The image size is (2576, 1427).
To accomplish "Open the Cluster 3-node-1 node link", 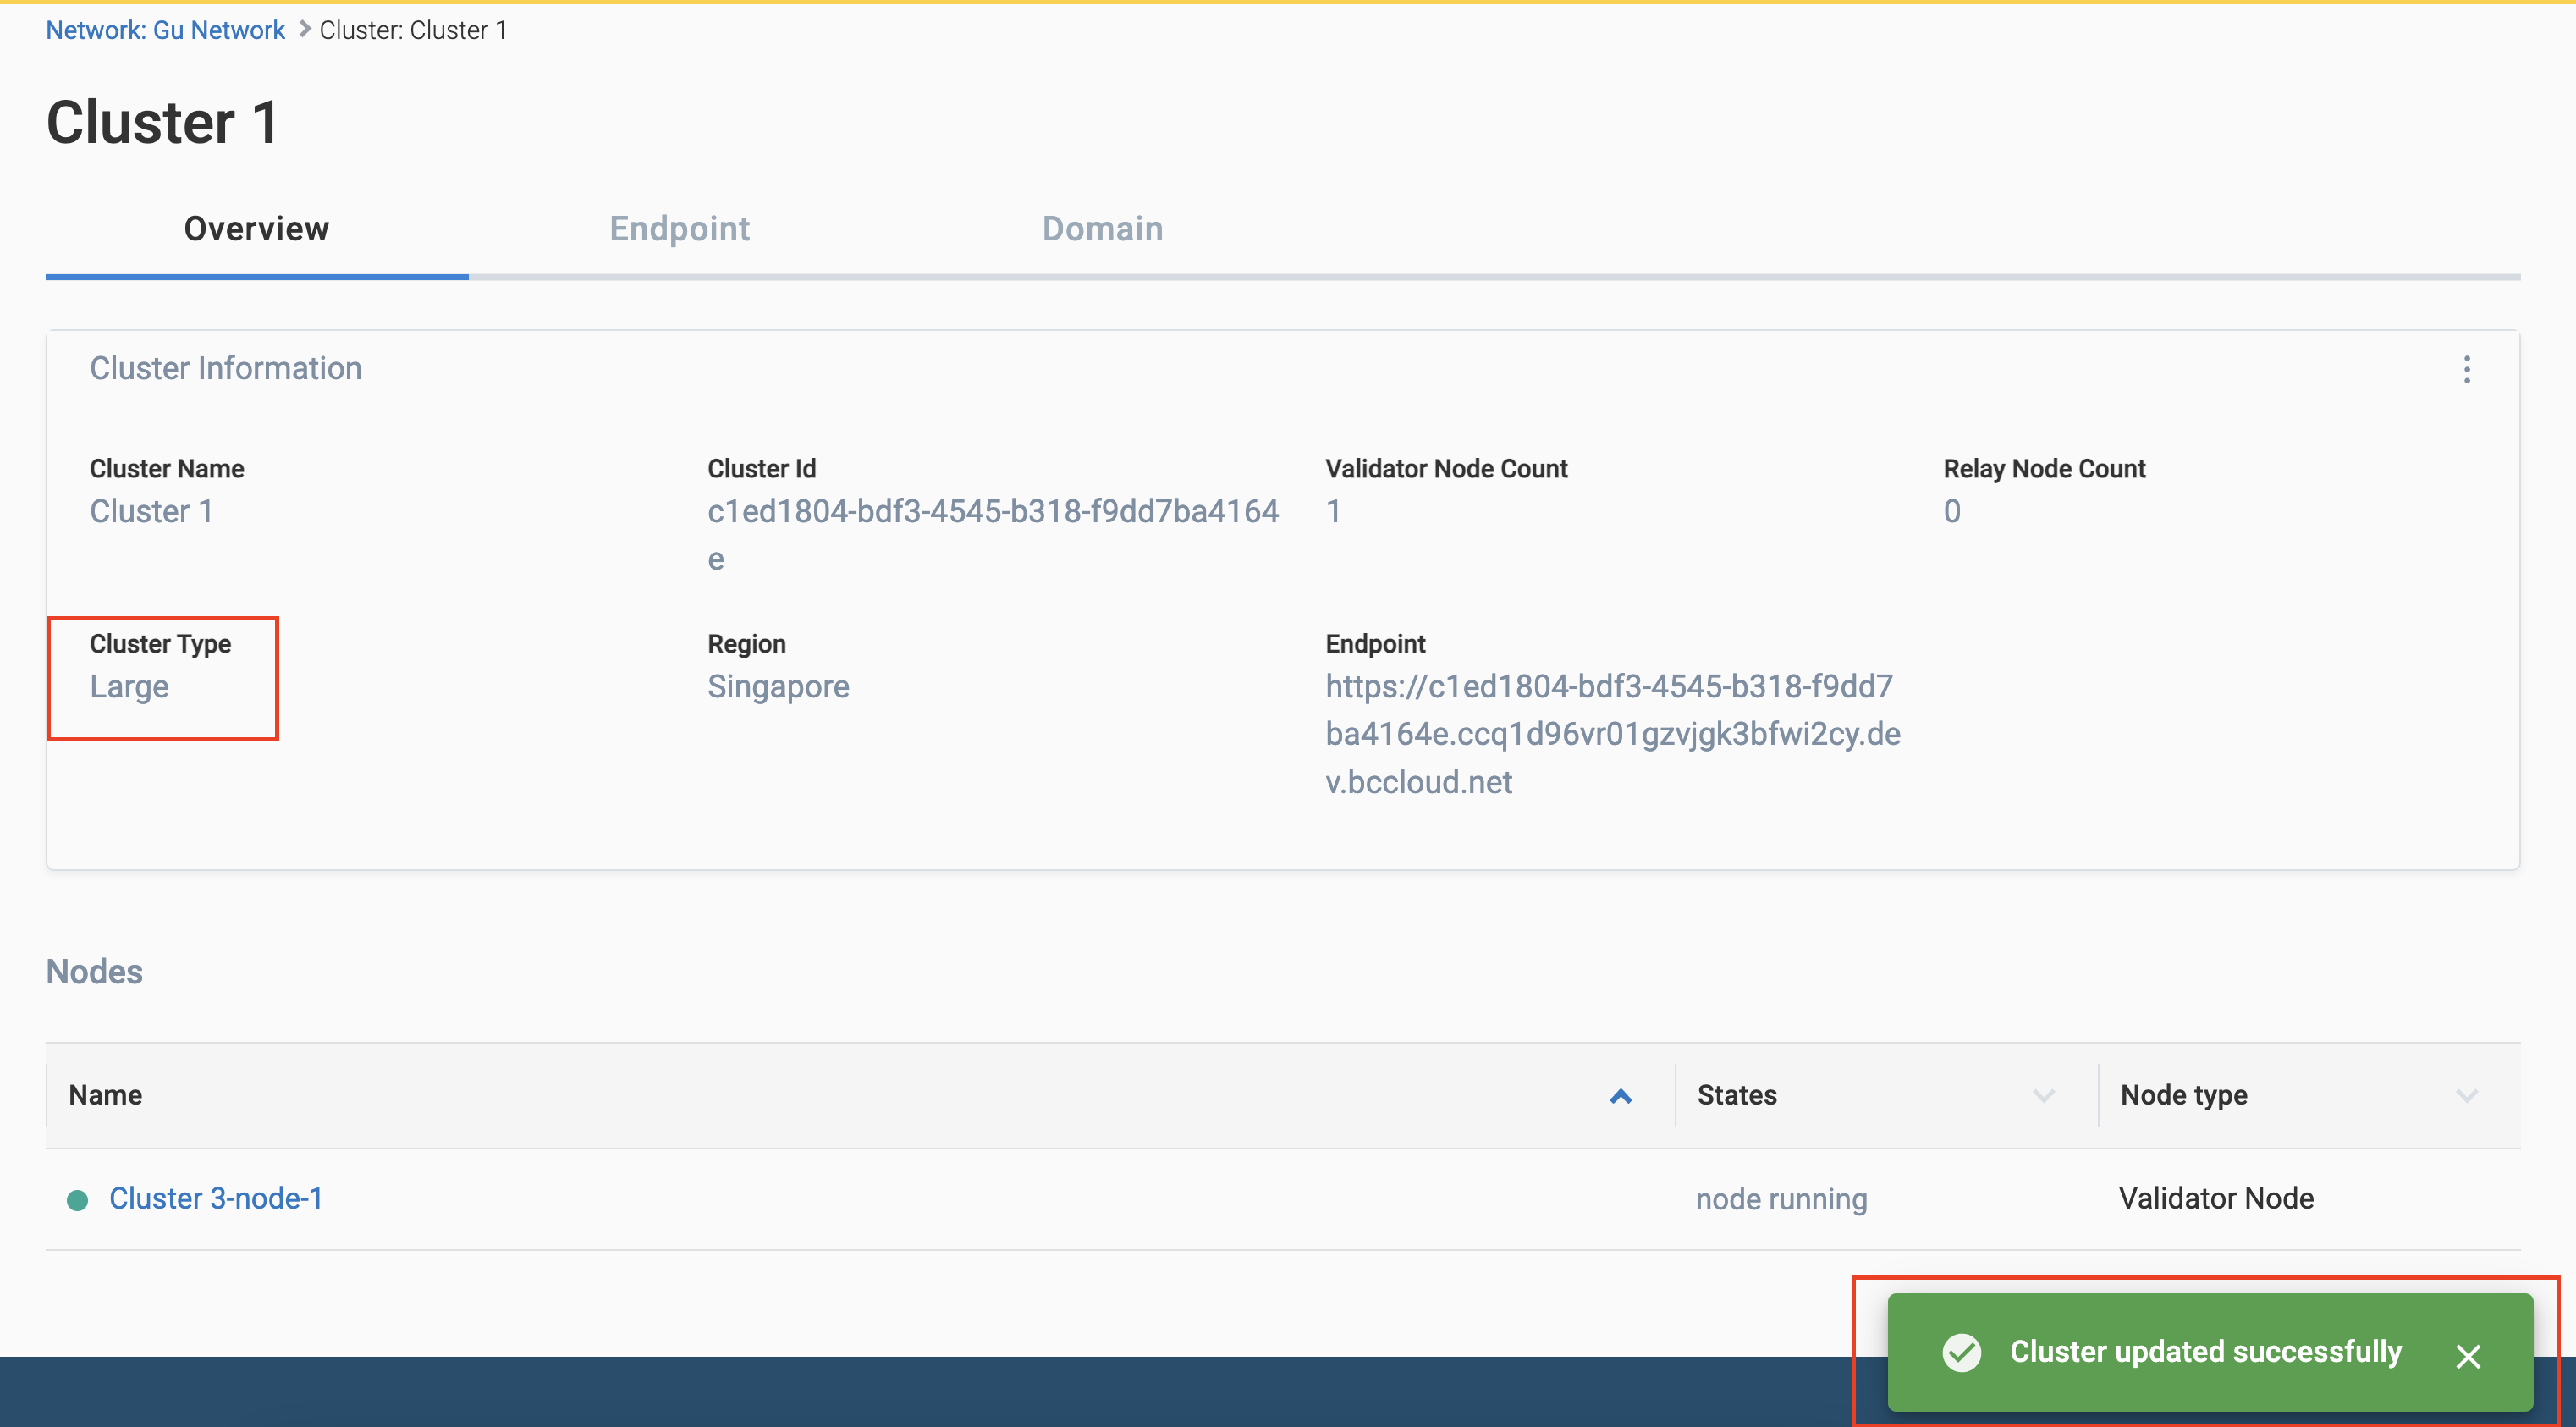I will 216,1198.
